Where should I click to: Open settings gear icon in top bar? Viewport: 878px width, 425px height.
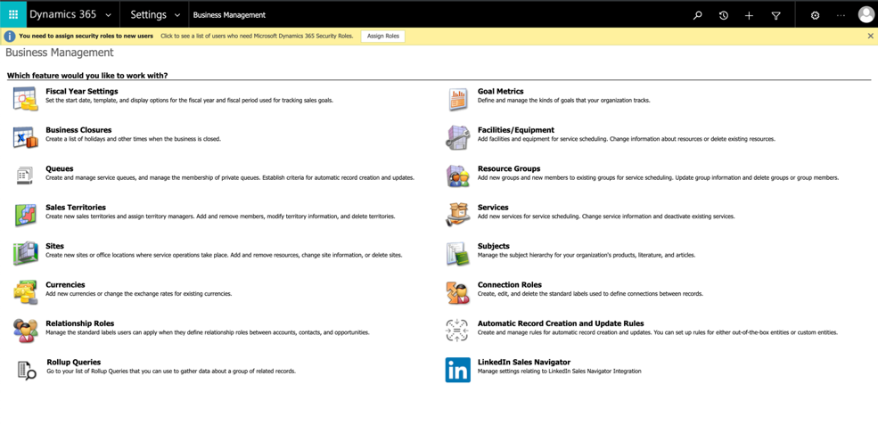point(816,16)
